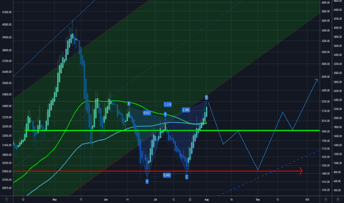Click the 1345.00 label on the inner right axis
Image resolution: width=344 pixels, height=203 pixels.
pyautogui.click(x=326, y=190)
